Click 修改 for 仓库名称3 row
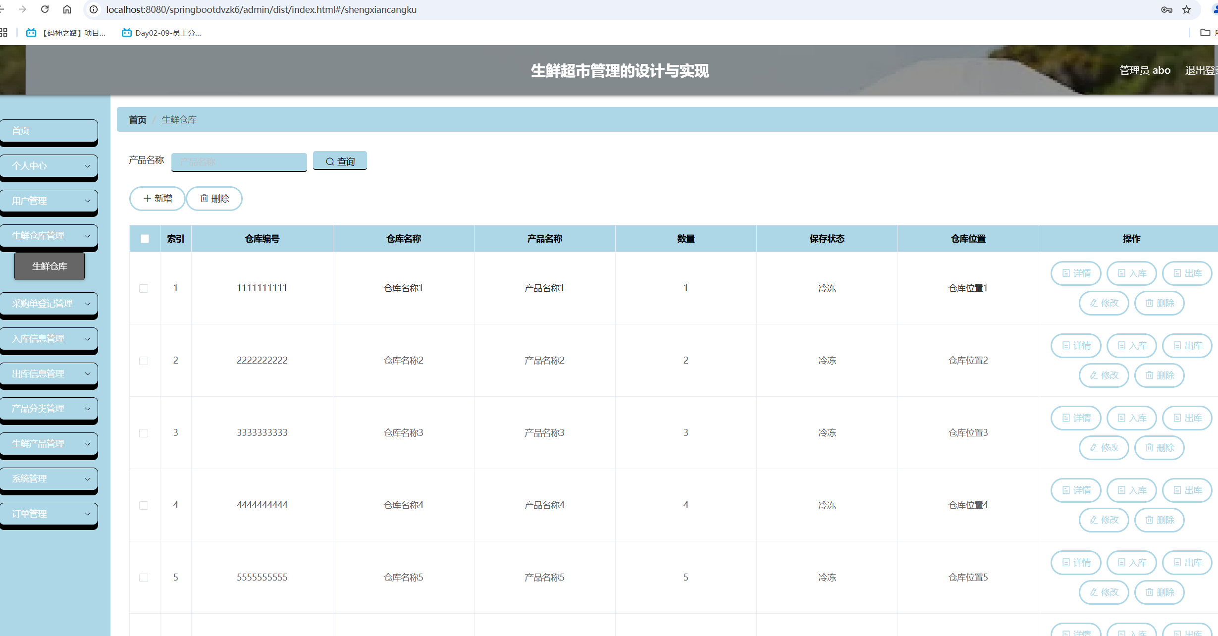 (1104, 448)
